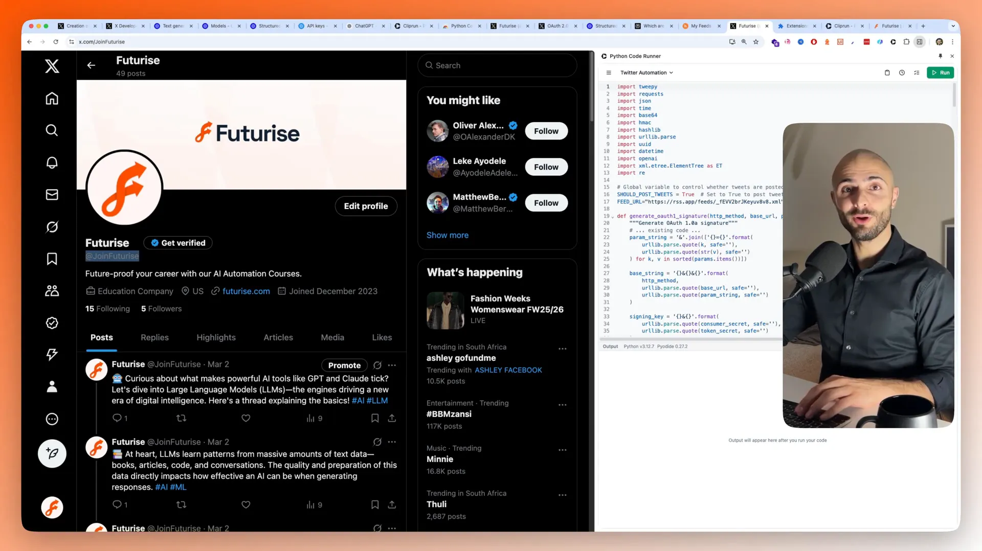Open Profile person icon in X sidebar
Image resolution: width=982 pixels, height=551 pixels.
coord(52,387)
